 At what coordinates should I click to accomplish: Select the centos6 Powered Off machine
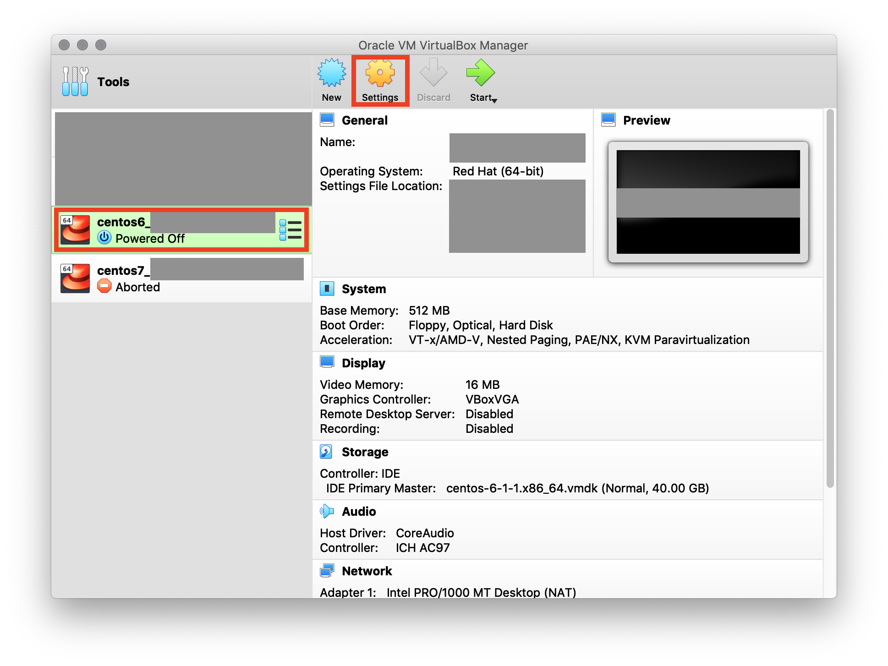[181, 230]
